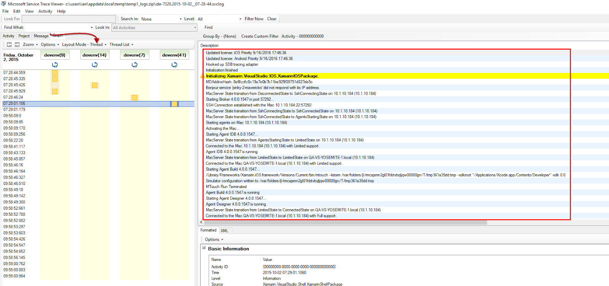This screenshot has width=609, height=286.
Task: Click the refresh icon under devenv{7}
Action: pyautogui.click(x=134, y=65)
